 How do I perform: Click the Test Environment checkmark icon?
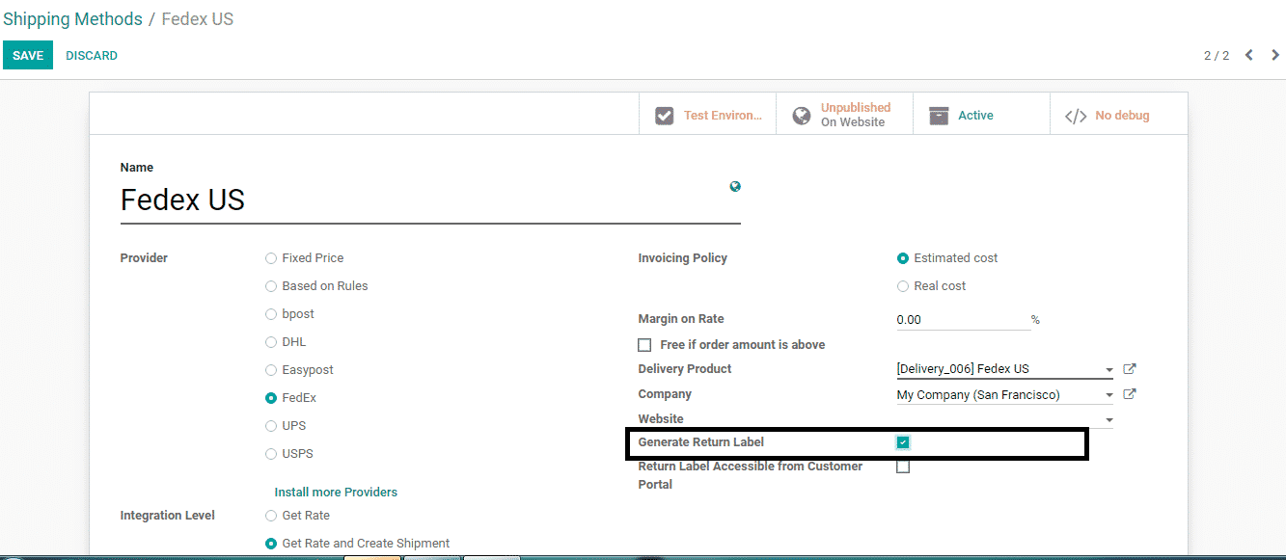[x=664, y=116]
